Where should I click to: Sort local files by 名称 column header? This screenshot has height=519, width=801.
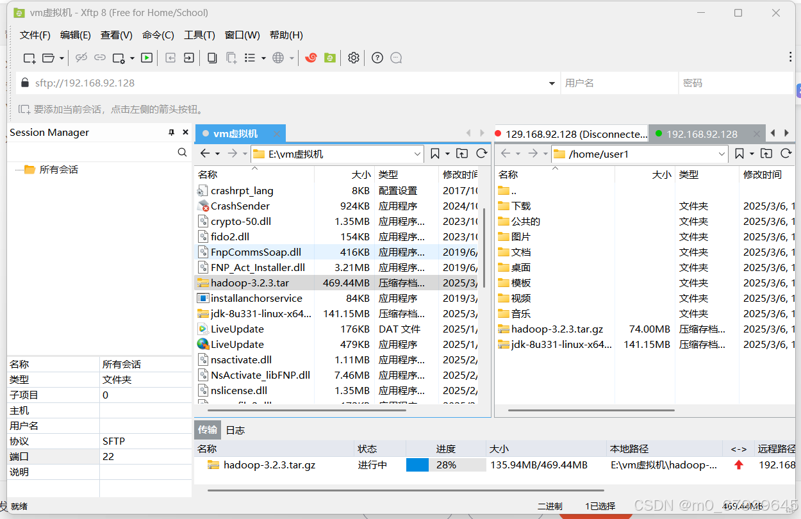point(254,174)
